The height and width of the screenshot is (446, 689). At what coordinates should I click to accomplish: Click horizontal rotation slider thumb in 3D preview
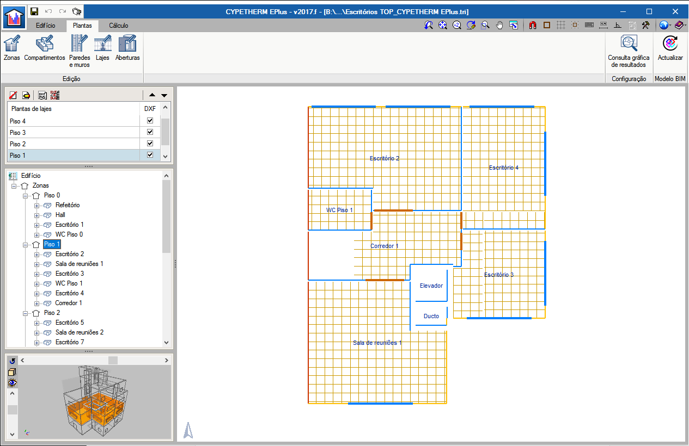tap(113, 360)
